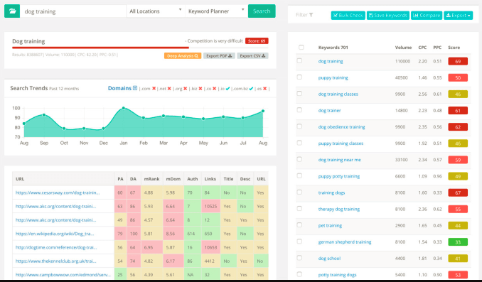Toggle the .com.bz domain checkmark
The width and height of the screenshot is (482, 282).
click(251, 89)
